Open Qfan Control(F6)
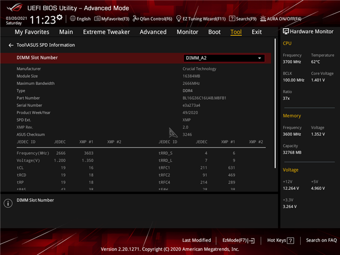 click(153, 19)
